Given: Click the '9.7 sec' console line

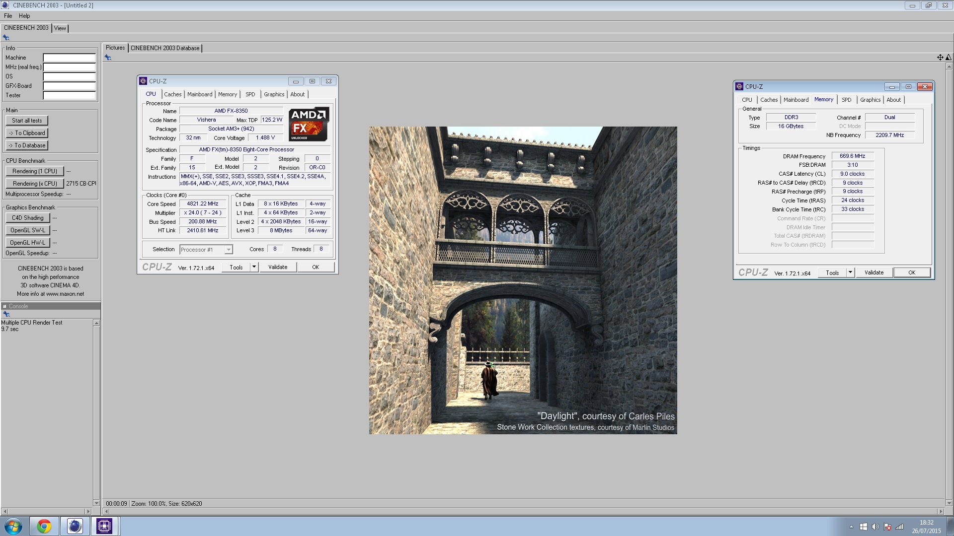Looking at the screenshot, I should click(10, 329).
